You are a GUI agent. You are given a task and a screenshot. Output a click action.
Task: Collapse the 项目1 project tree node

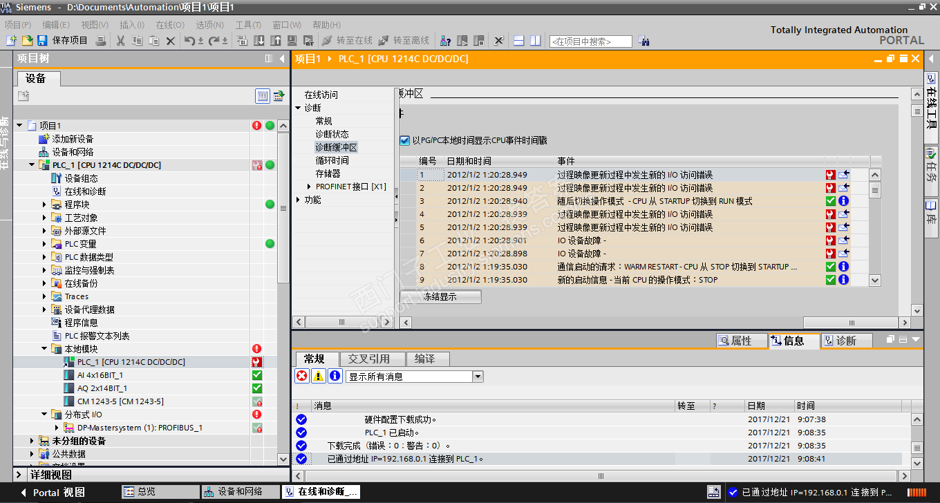pos(19,126)
